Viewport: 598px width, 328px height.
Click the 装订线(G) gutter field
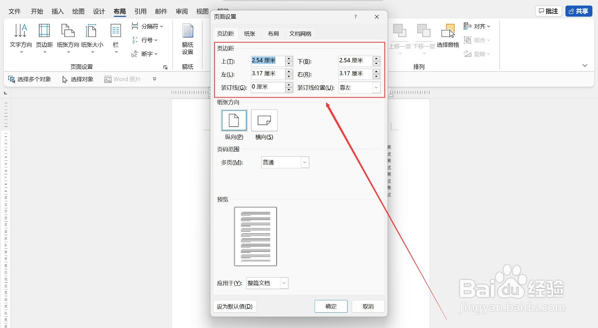pyautogui.click(x=268, y=87)
